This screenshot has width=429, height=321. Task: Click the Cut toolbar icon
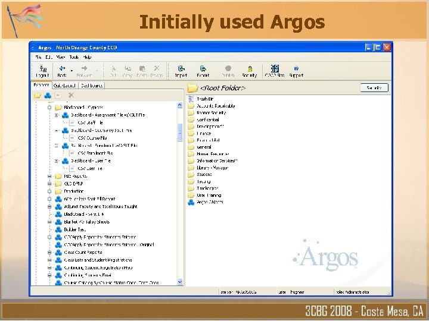(113, 68)
